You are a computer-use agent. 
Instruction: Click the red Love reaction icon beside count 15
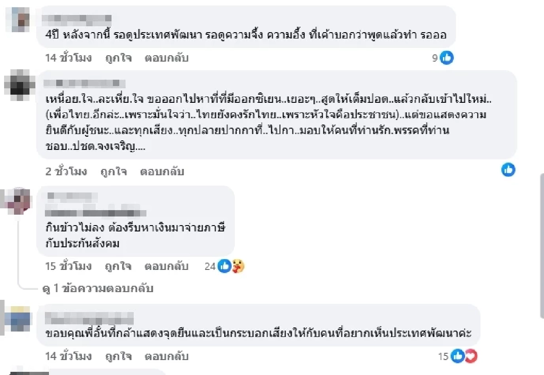tap(471, 356)
